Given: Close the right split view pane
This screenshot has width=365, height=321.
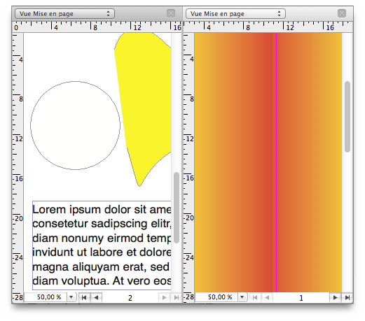Looking at the screenshot, I should click(x=342, y=13).
